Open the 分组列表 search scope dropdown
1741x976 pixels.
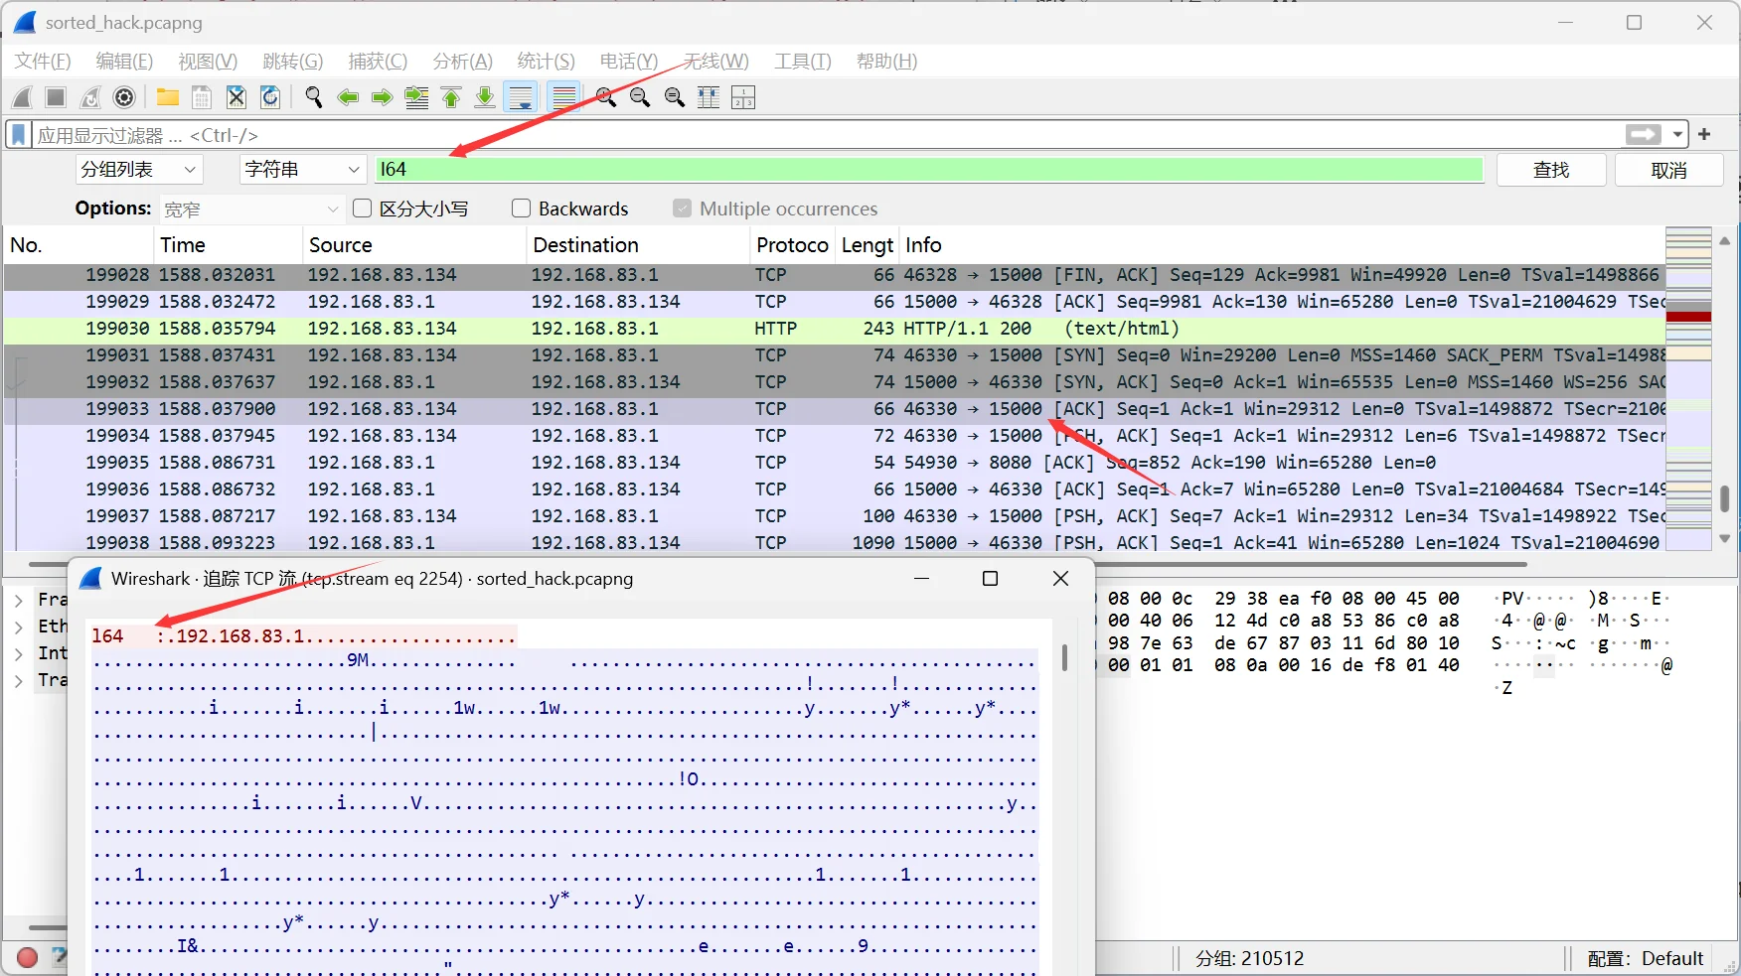(139, 170)
